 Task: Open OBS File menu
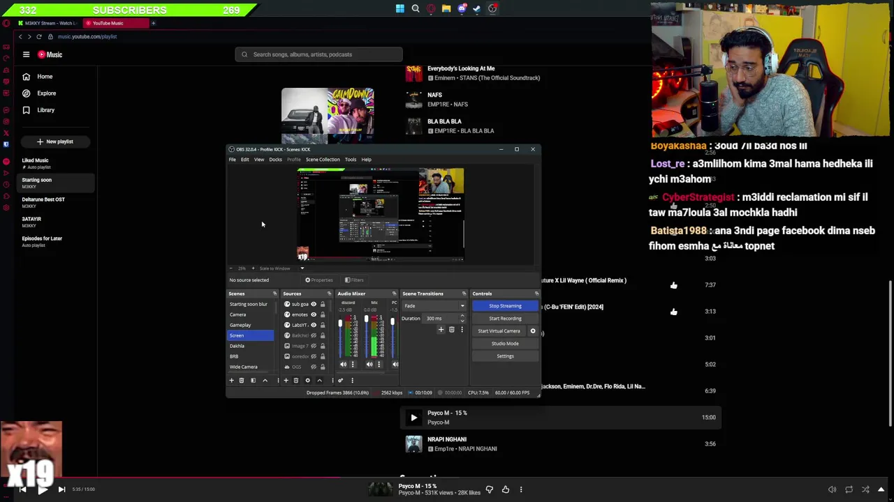(233, 160)
